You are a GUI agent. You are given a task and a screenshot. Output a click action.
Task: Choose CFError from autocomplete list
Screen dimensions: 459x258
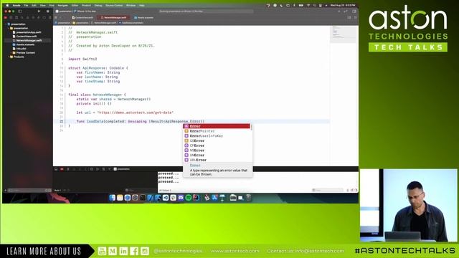point(217,145)
